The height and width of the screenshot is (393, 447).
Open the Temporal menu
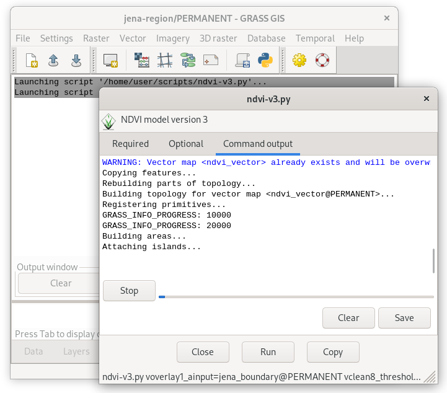pyautogui.click(x=315, y=38)
